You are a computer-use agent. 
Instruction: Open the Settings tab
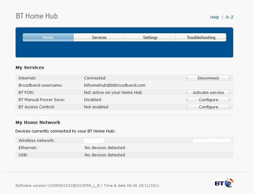(x=150, y=37)
